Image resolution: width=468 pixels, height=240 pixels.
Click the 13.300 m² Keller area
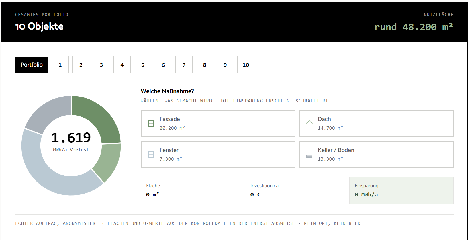tap(330, 159)
